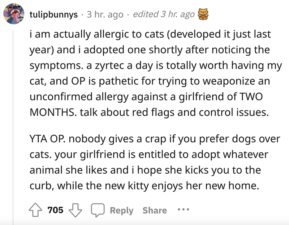Open tulipbunnys profile avatar
Viewport: 289px width, 225px height.
coord(14,15)
